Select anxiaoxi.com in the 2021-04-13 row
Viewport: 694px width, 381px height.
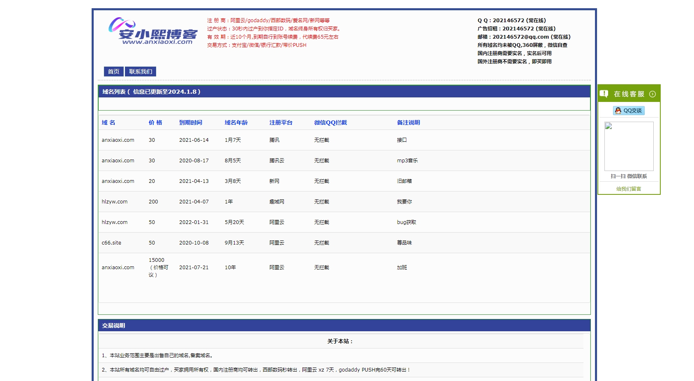(x=118, y=181)
